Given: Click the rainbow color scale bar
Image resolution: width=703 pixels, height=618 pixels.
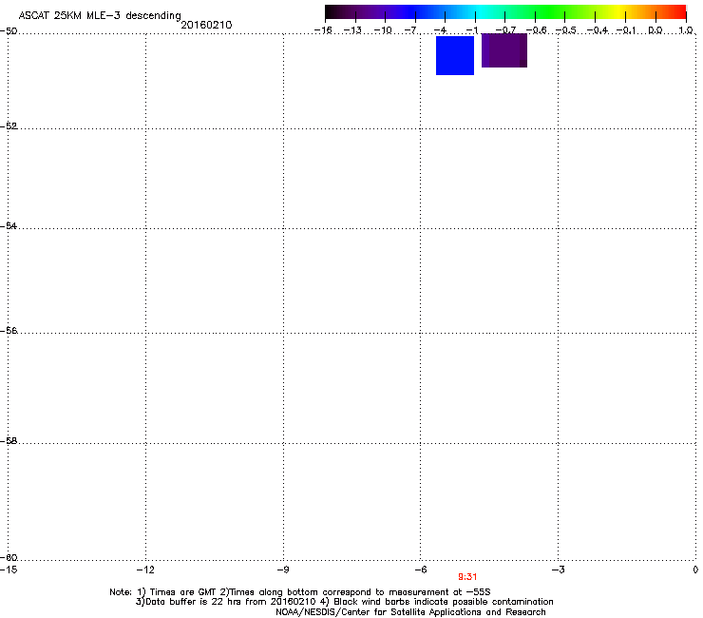Looking at the screenshot, I should point(505,11).
